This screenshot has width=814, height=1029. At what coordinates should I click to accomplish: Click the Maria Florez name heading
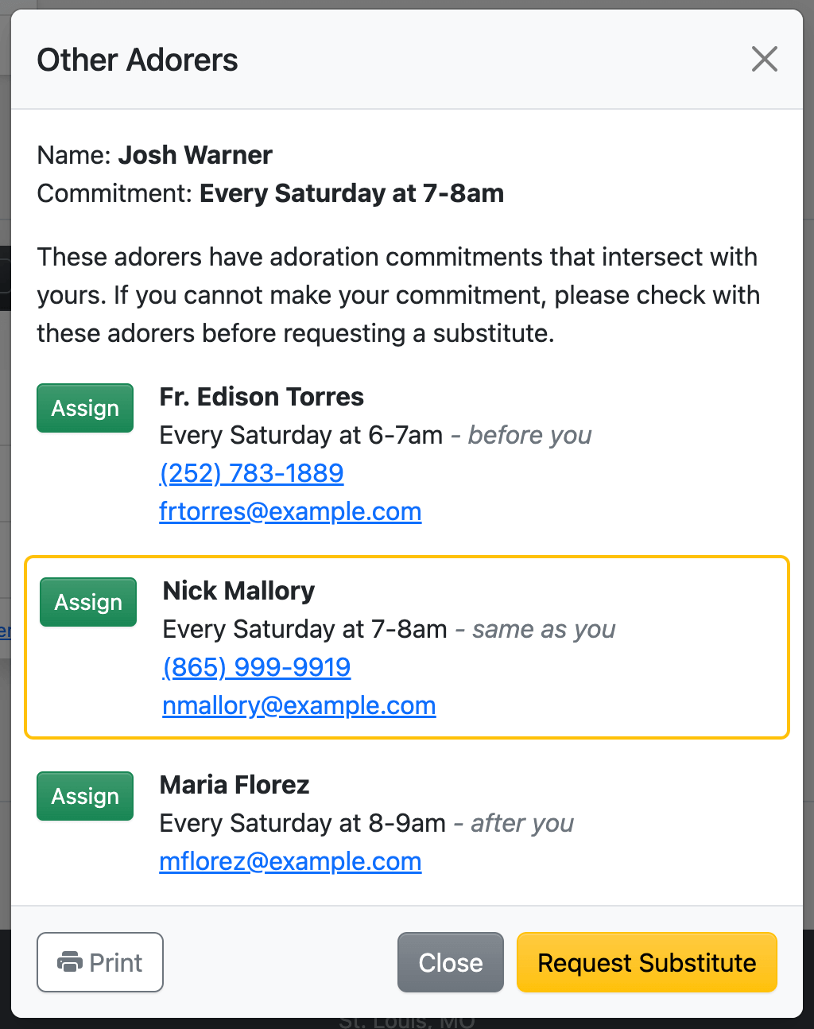(x=235, y=785)
